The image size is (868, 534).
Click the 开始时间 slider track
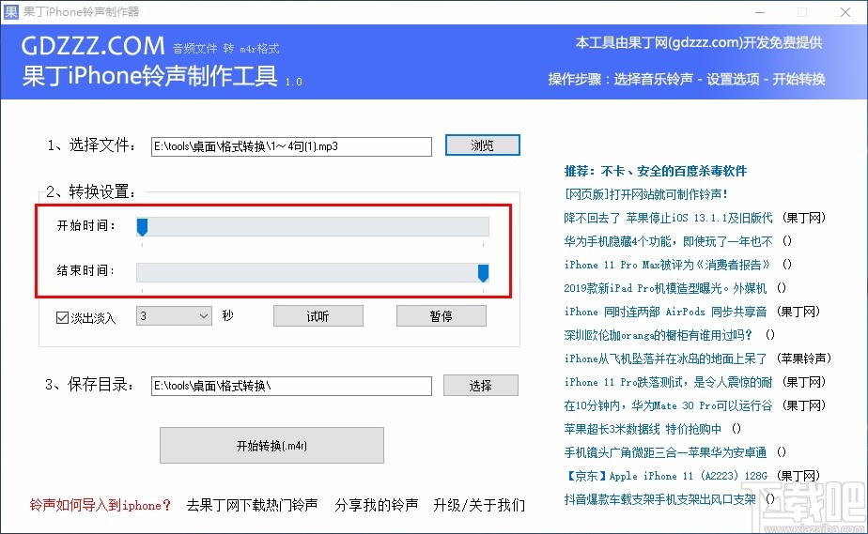point(313,227)
